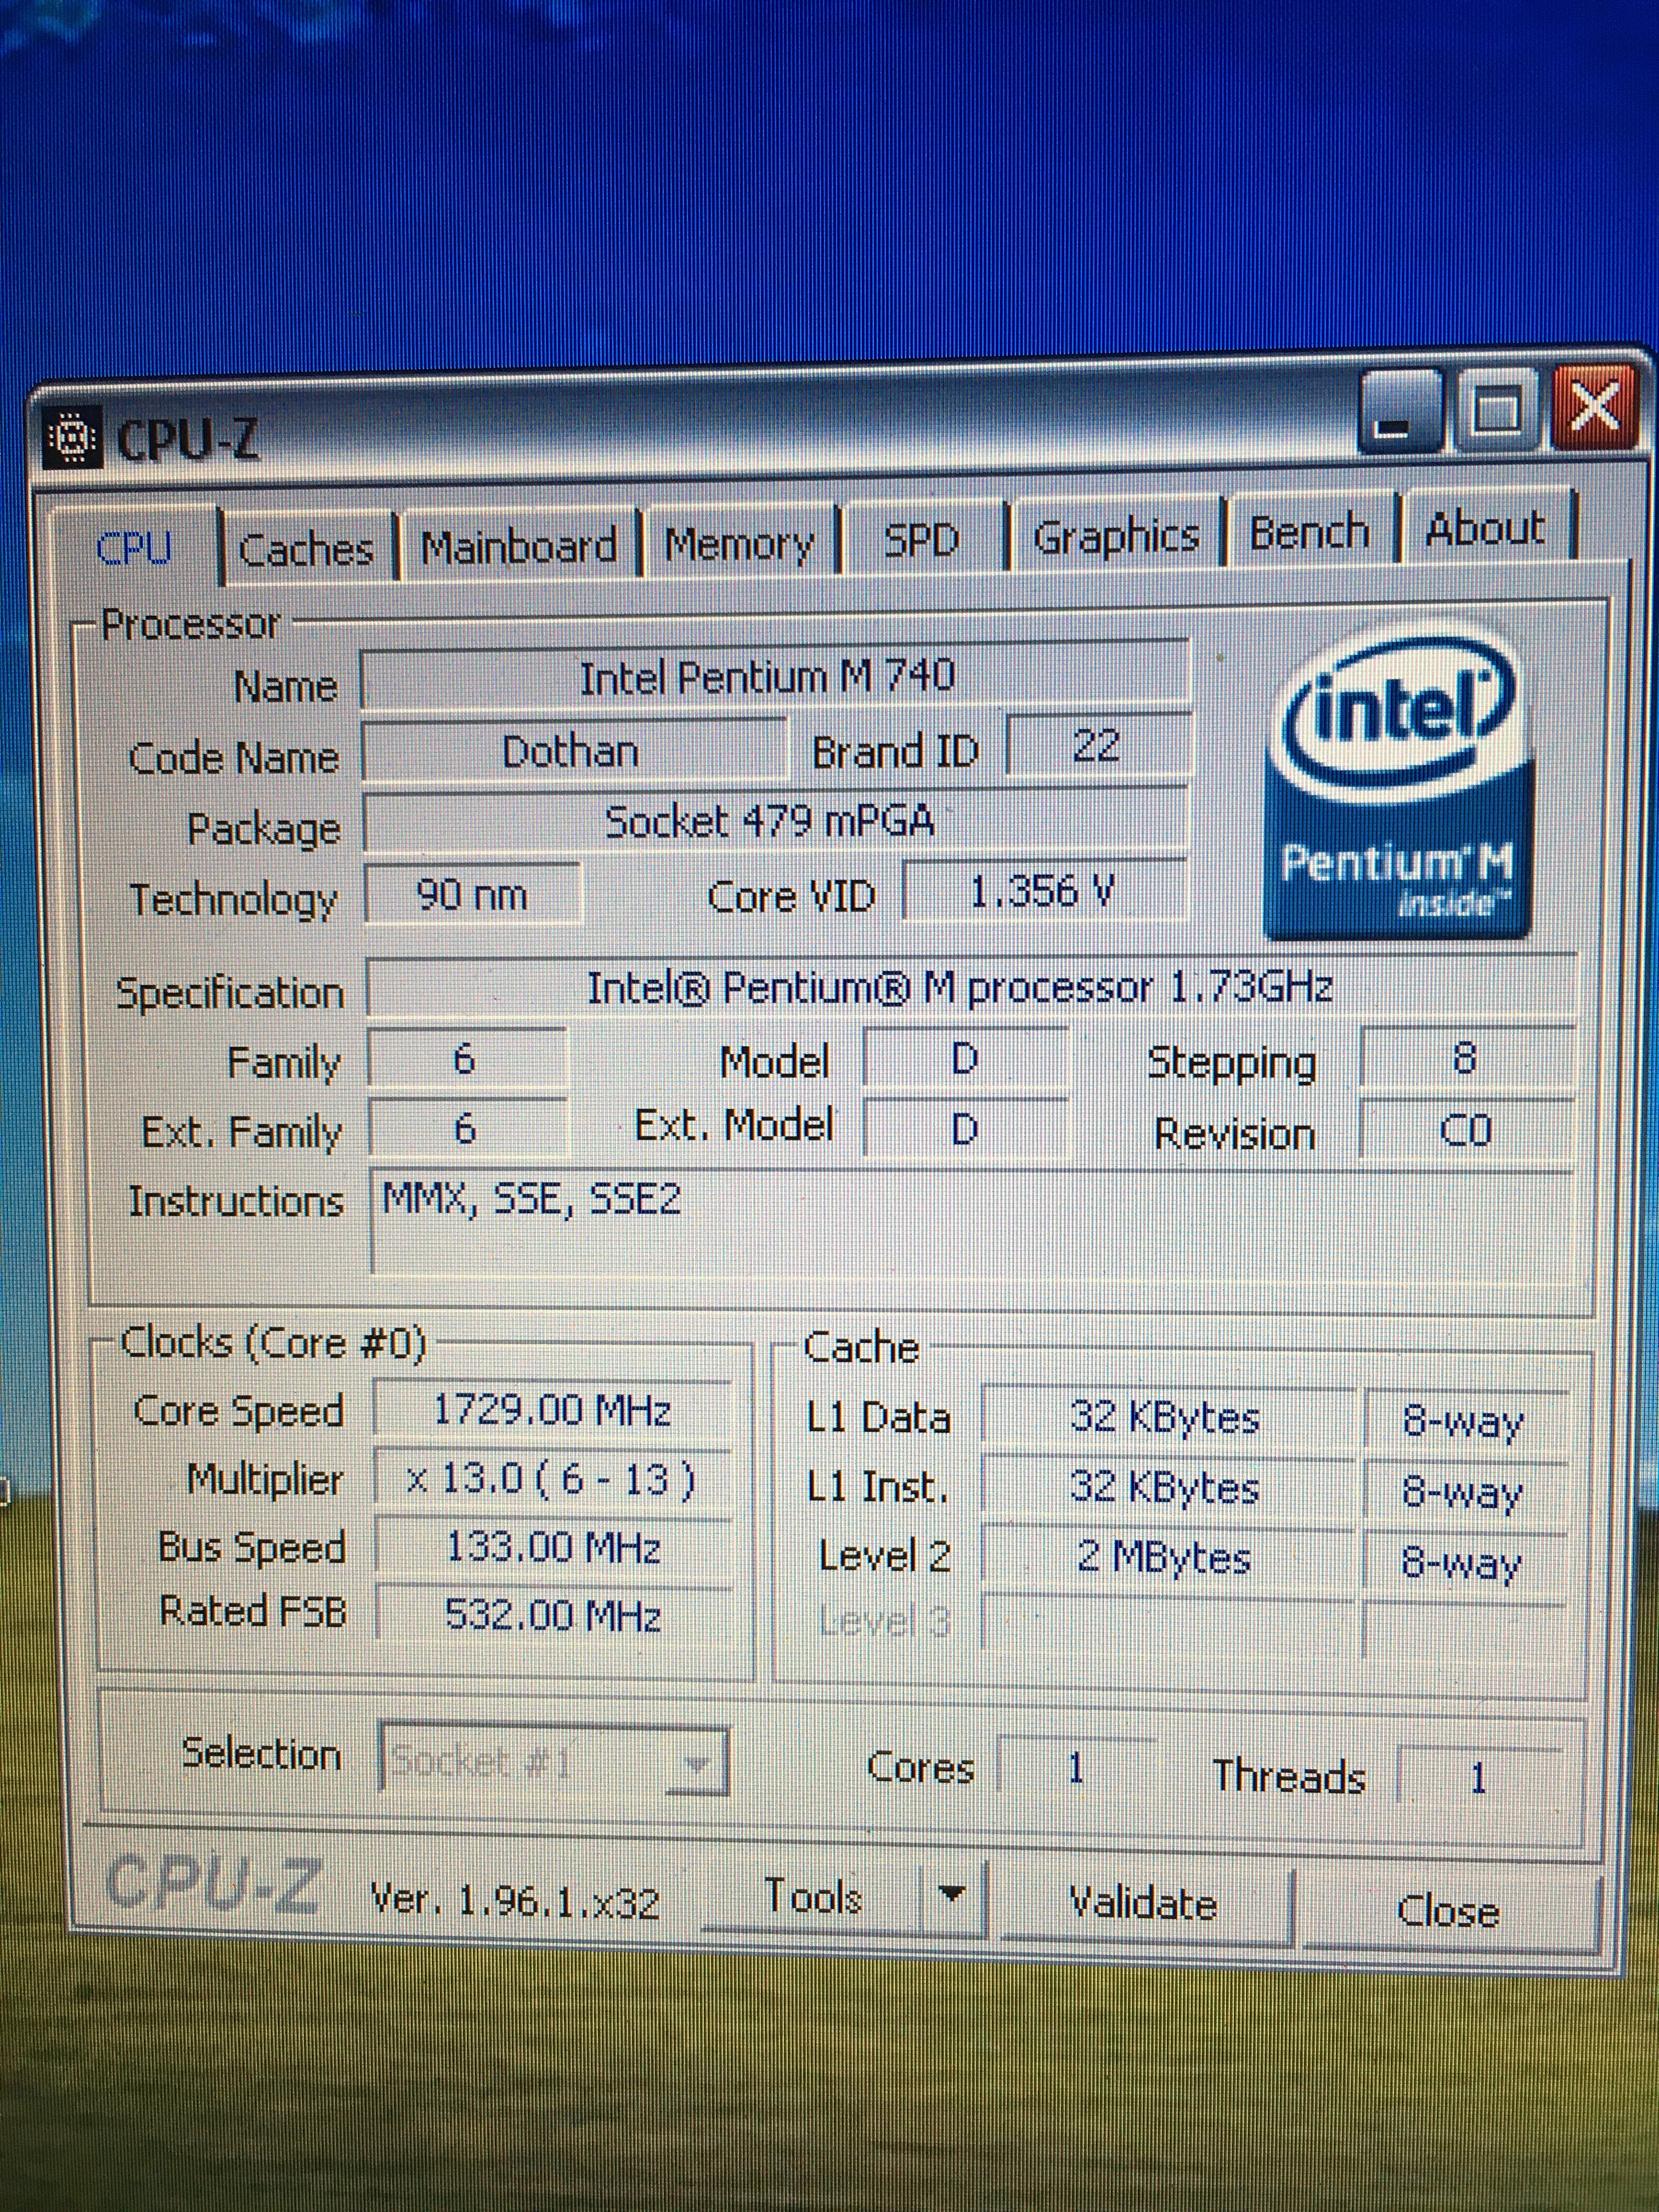
Task: Open the SPD tab
Action: [x=921, y=539]
